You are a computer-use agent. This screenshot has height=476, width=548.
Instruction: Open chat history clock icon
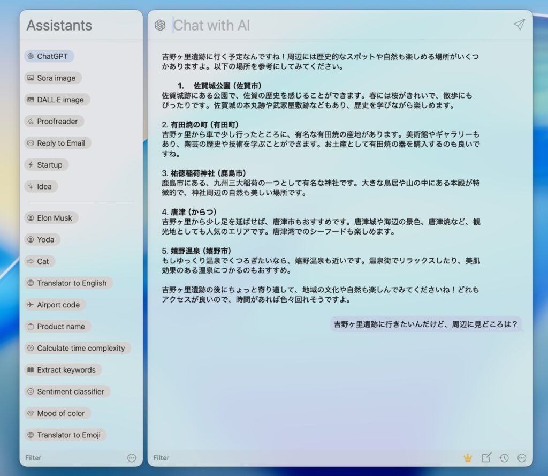point(504,458)
